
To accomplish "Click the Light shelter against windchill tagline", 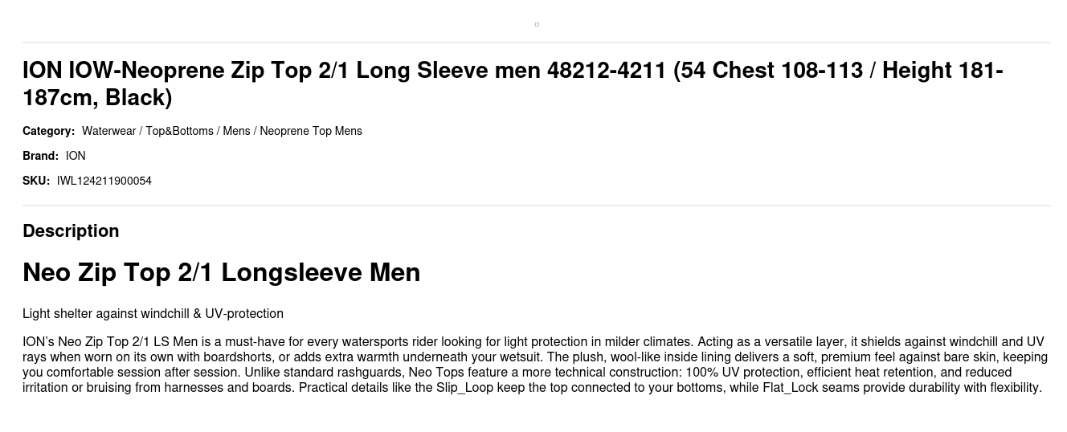I will coord(153,313).
